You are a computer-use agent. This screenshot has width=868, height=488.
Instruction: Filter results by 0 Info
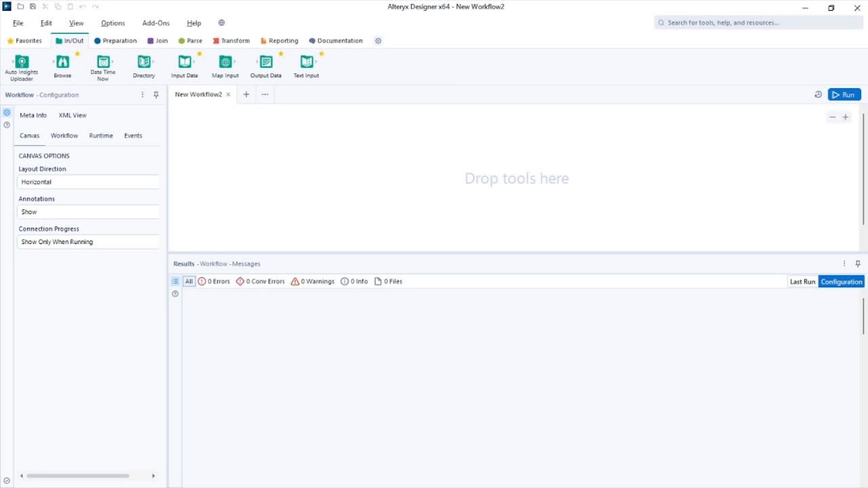pos(354,281)
